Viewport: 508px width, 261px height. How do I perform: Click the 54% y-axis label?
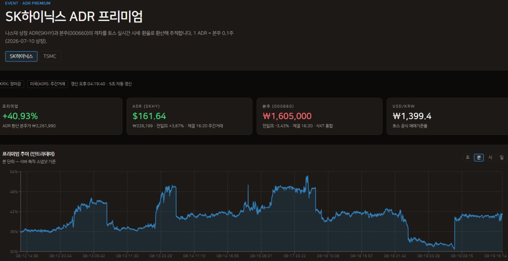click(x=14, y=172)
